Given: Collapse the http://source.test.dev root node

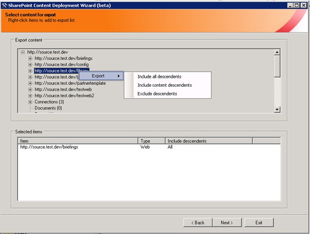Looking at the screenshot, I should (23, 52).
